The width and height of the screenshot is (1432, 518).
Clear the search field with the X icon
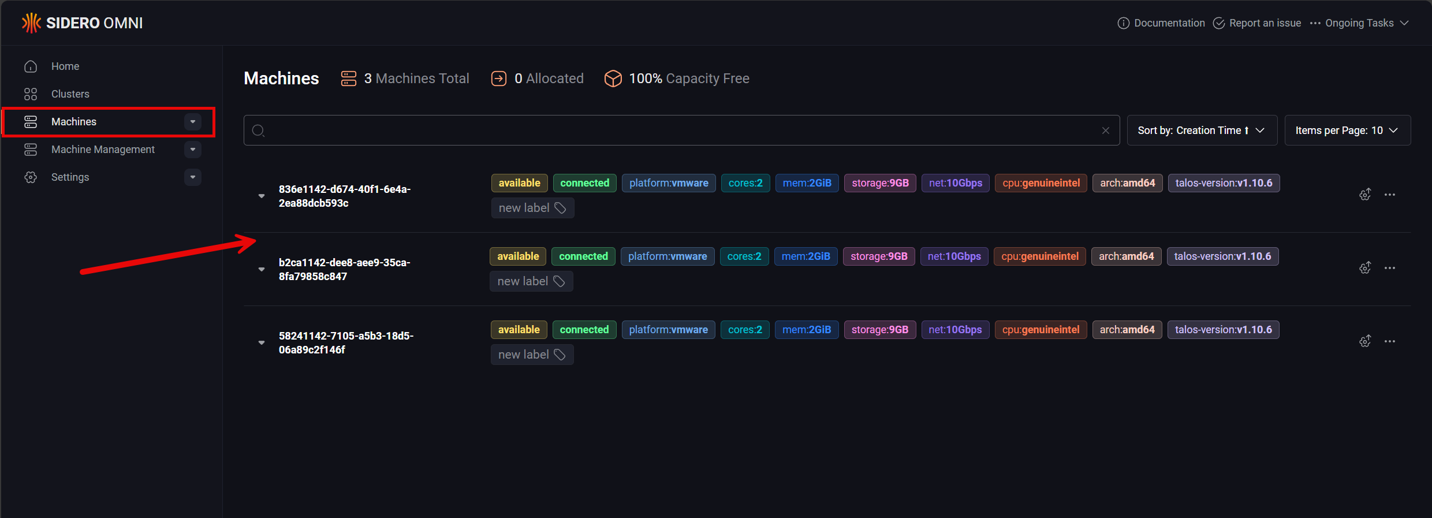coord(1106,131)
